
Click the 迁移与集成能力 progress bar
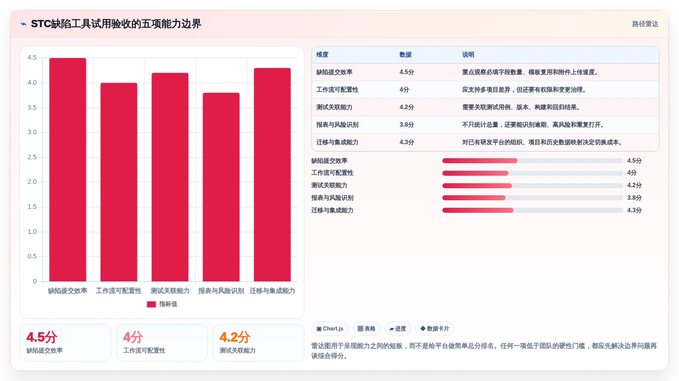tap(533, 210)
